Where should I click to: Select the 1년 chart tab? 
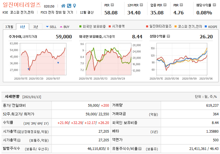click(x=22, y=27)
